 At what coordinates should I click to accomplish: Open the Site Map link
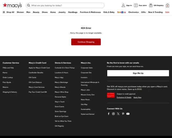click(x=84, y=104)
